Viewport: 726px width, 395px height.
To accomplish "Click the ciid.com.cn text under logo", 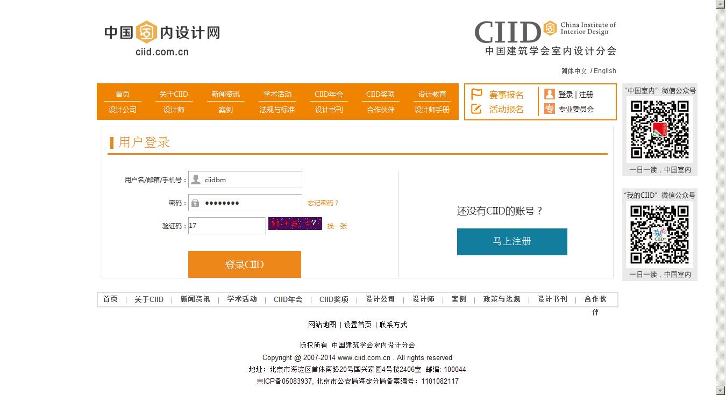I will (162, 52).
